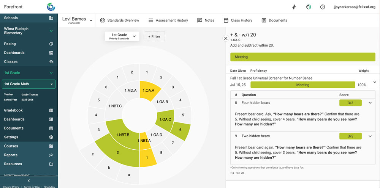This screenshot has width=380, height=188.
Task: Open Gradebook grid icon in sidebar
Action: click(51, 110)
